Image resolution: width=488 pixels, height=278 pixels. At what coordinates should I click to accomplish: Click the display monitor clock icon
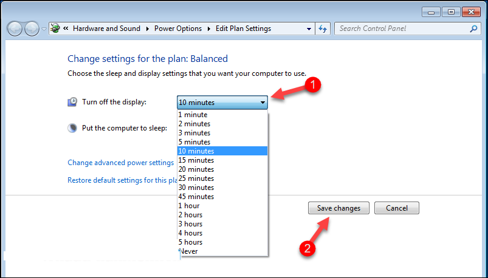[x=72, y=102]
